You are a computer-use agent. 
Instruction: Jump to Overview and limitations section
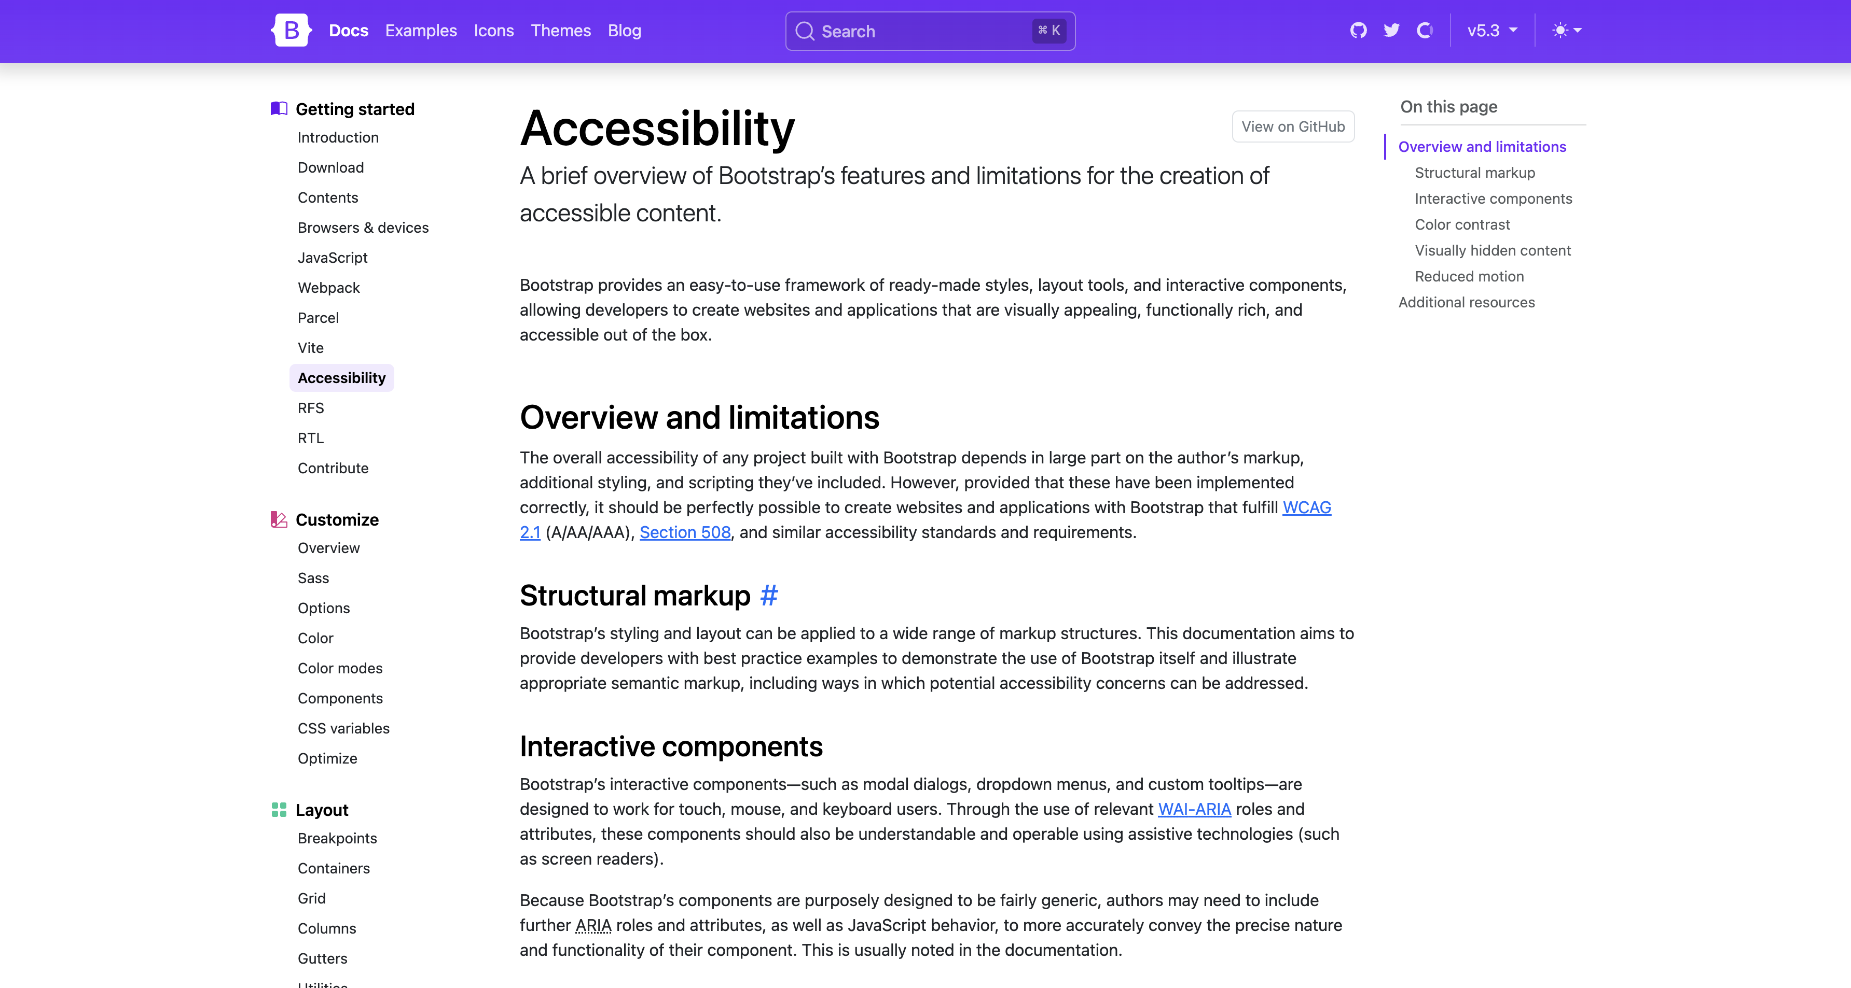[x=1482, y=147]
